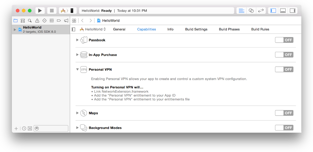Select the HelloWorld project in navigator
Image resolution: width=313 pixels, height=152 pixels.
click(32, 30)
